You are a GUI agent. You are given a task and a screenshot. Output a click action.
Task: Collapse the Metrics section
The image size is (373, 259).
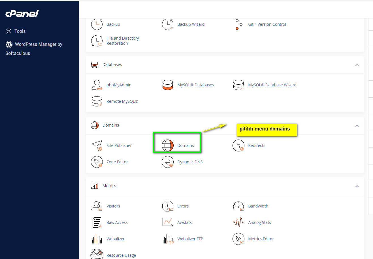357,186
